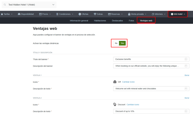The height and width of the screenshot is (117, 193).
Task: Click Cambiar icono next to Gift
Action: click(x=128, y=82)
